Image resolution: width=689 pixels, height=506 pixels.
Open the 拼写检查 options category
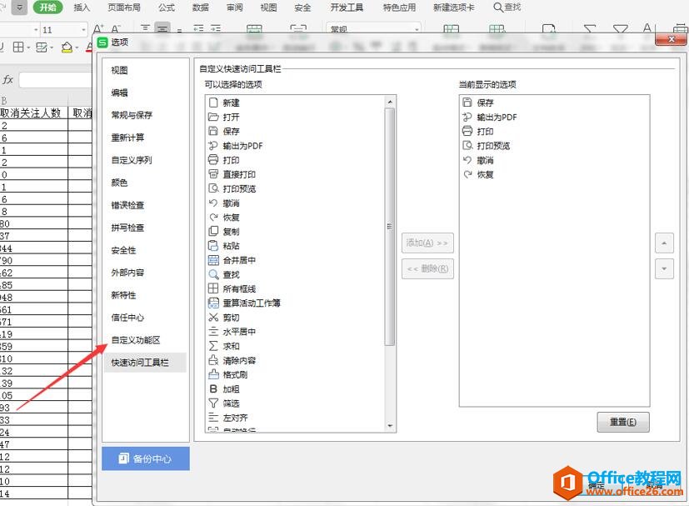click(x=127, y=228)
